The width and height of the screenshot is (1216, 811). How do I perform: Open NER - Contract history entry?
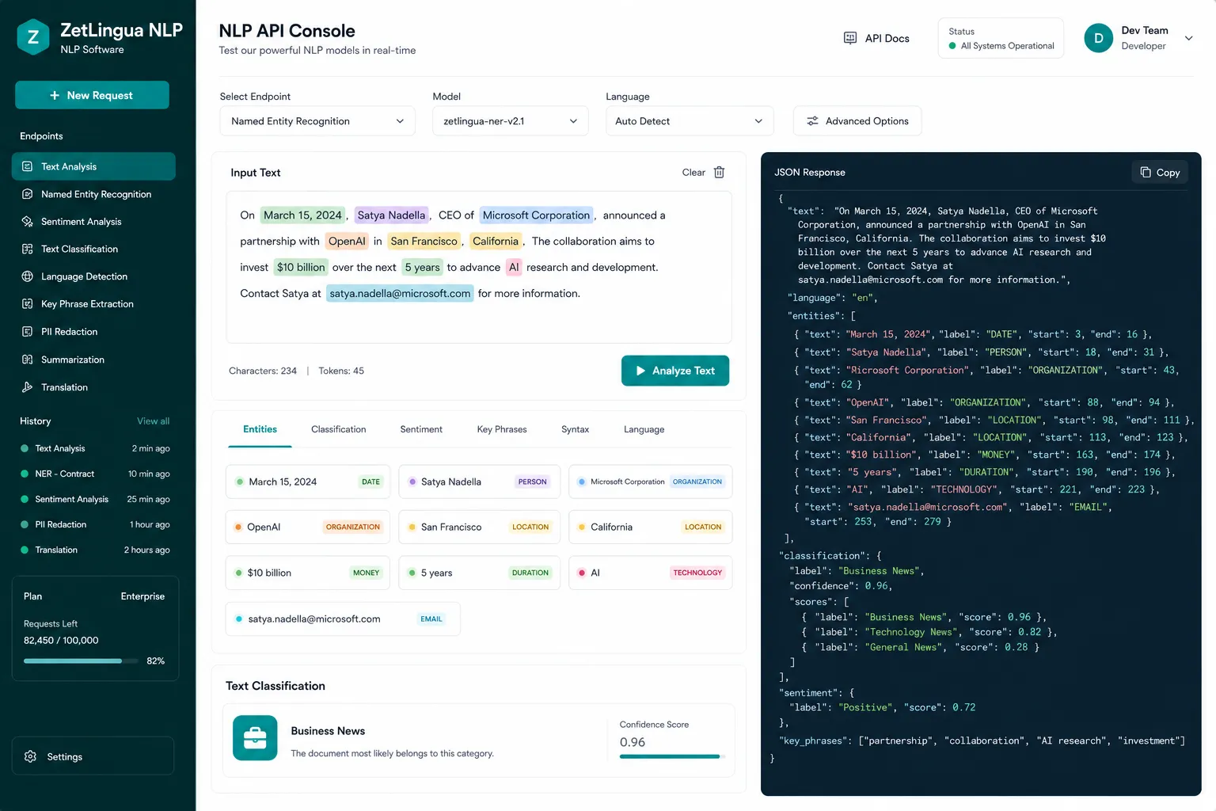pyautogui.click(x=95, y=474)
